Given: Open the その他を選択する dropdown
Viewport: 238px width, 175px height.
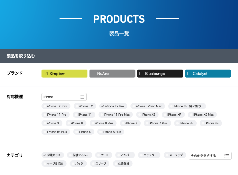Looking at the screenshot, I should click(210, 156).
